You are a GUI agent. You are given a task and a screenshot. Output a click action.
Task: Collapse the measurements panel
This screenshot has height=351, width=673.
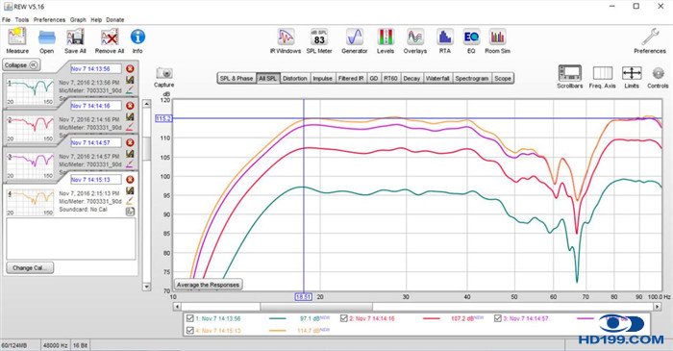tap(21, 65)
